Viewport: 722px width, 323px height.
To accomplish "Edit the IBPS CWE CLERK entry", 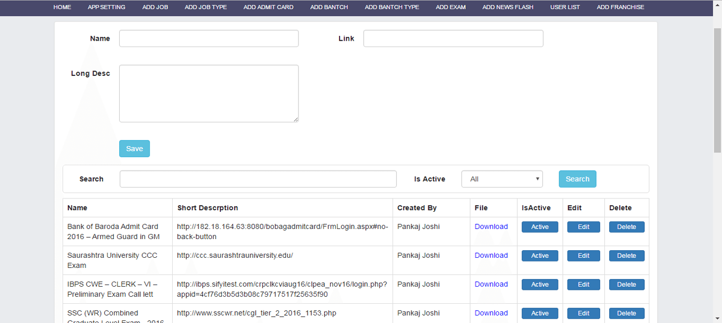I will pos(583,284).
